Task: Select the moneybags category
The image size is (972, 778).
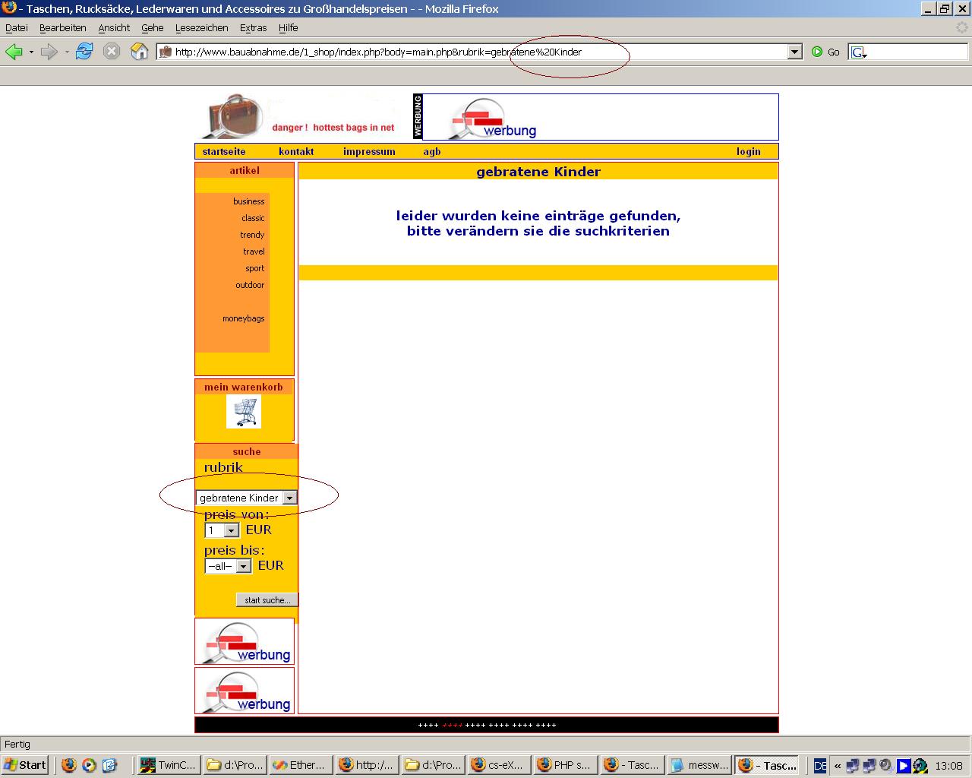Action: [243, 318]
